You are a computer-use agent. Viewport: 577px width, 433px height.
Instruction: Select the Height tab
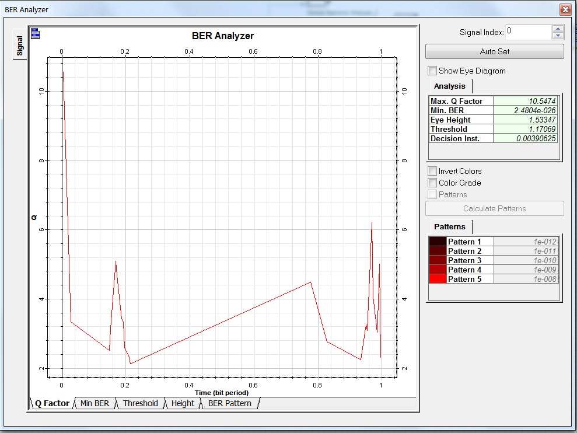(183, 403)
